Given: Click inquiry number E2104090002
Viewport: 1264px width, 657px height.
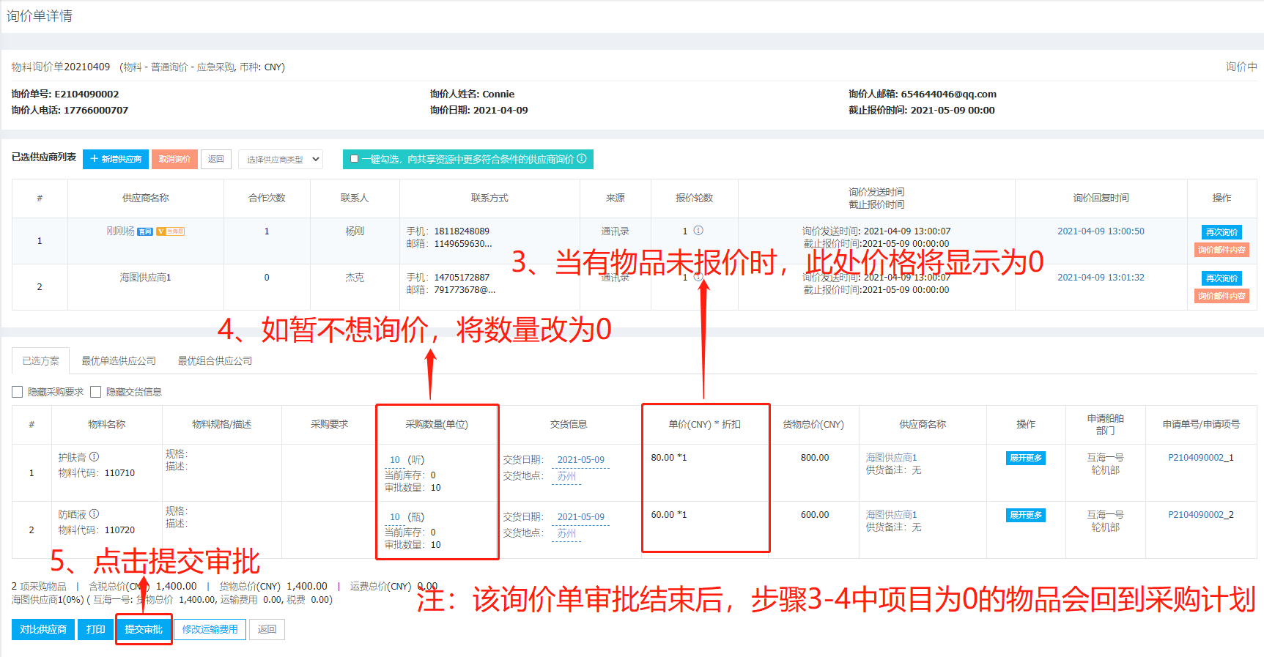Looking at the screenshot, I should click(x=86, y=94).
